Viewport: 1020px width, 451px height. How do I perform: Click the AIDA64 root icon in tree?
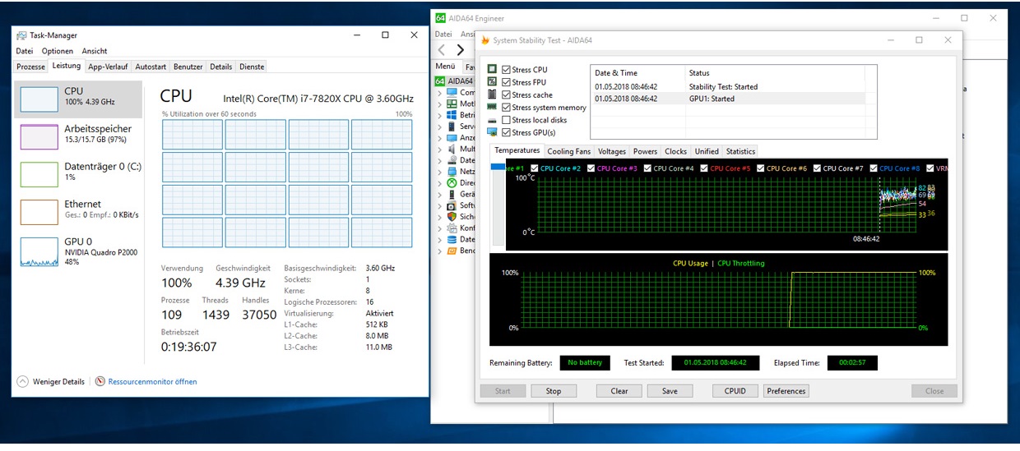440,81
